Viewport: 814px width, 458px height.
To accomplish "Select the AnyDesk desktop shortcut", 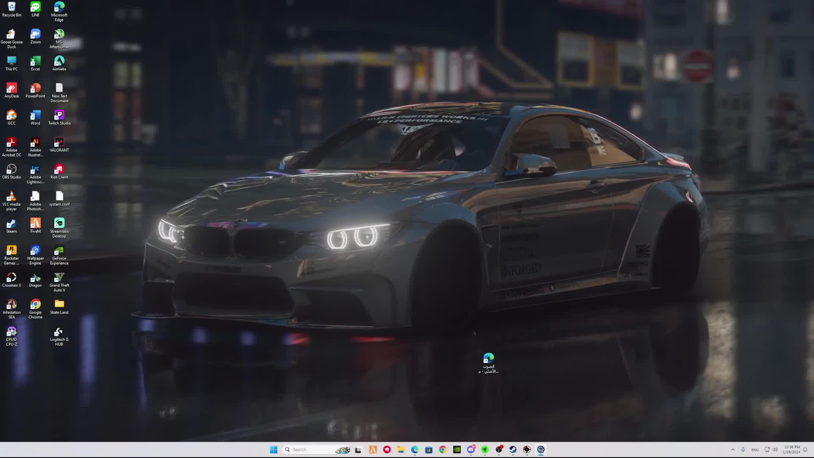I will 11,91.
